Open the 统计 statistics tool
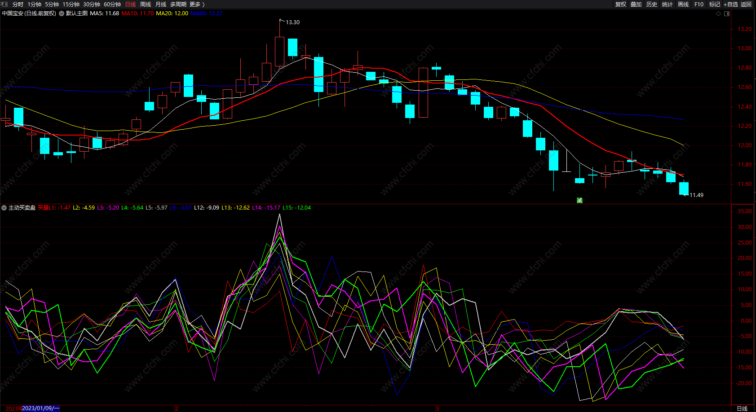 [x=668, y=4]
